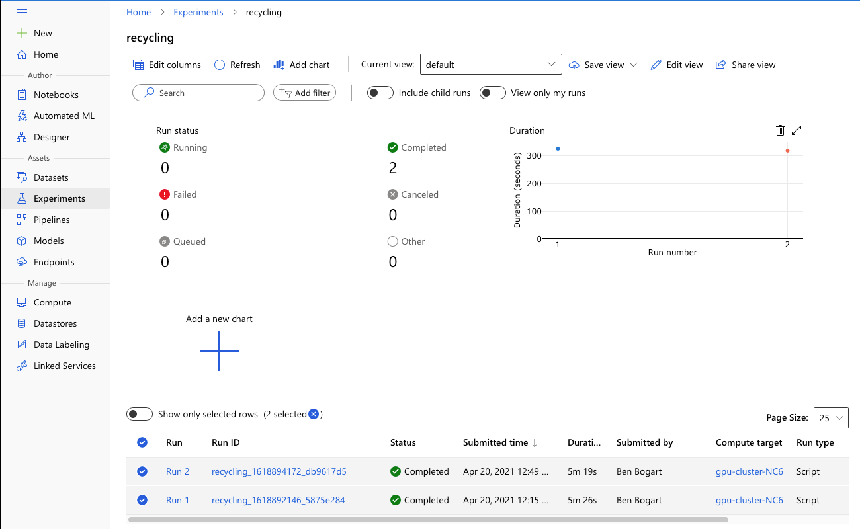The image size is (860, 529).
Task: Enable the Include child runs toggle
Action: [380, 93]
